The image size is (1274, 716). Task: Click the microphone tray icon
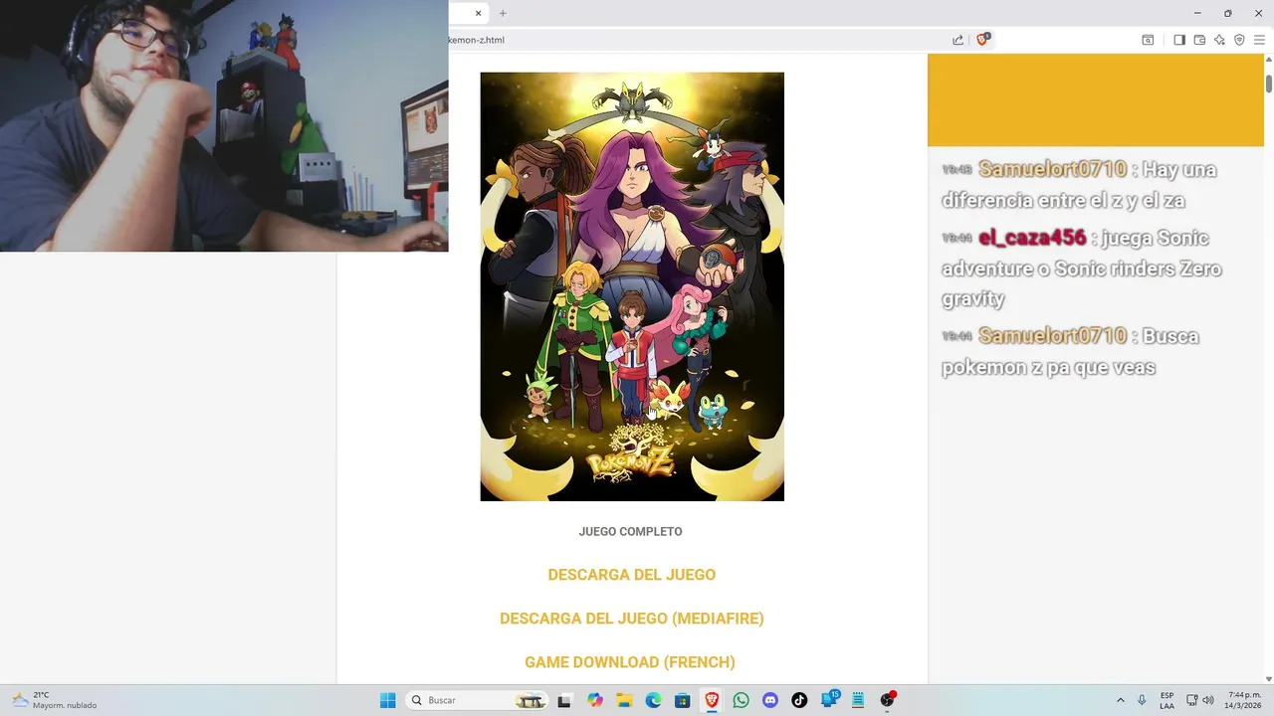[x=1142, y=700]
